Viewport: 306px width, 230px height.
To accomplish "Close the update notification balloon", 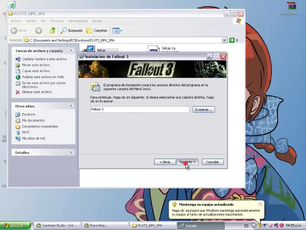I will pyautogui.click(x=260, y=204).
